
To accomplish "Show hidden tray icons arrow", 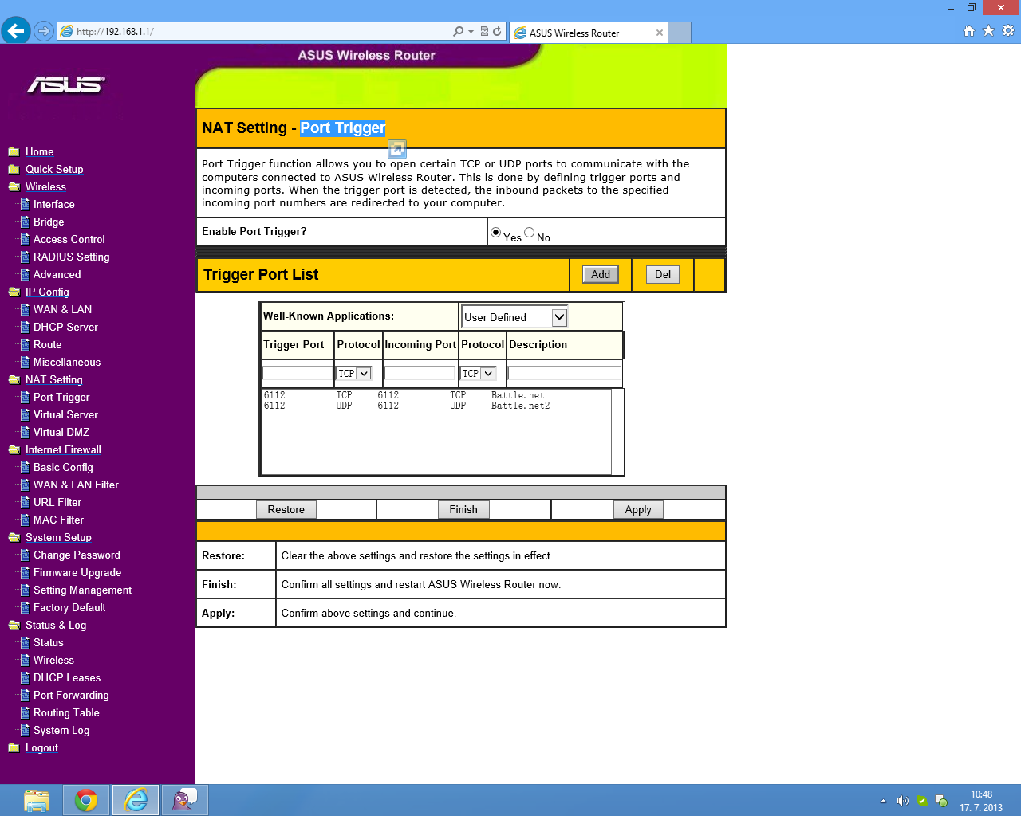I will click(883, 801).
